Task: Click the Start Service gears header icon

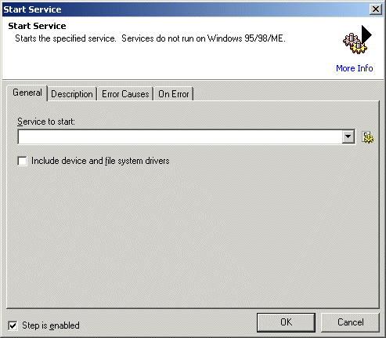Action: (357, 40)
